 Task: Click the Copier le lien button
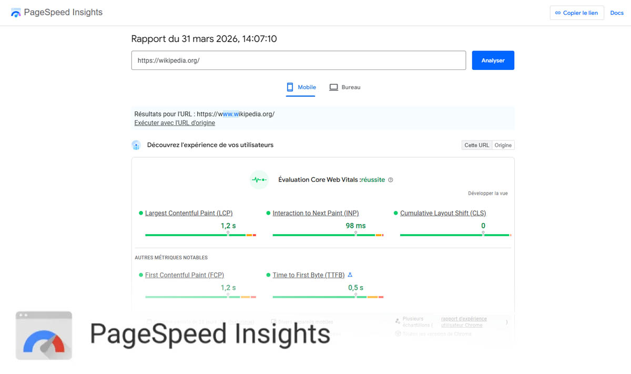pyautogui.click(x=577, y=13)
